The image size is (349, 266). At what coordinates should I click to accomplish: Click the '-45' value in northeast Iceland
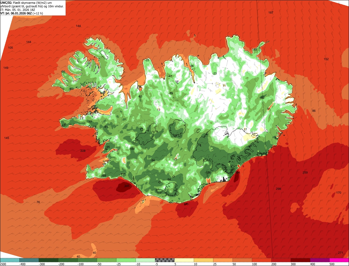(255, 50)
